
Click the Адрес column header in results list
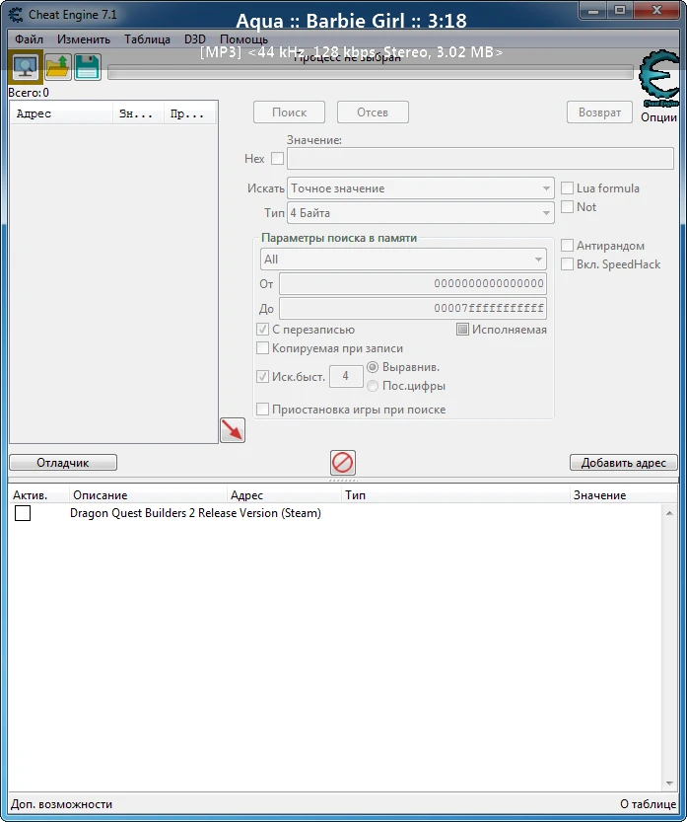(62, 113)
